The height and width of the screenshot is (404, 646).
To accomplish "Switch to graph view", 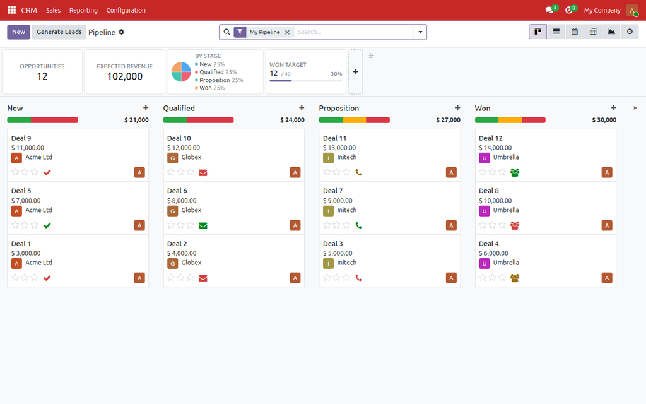I will [611, 32].
